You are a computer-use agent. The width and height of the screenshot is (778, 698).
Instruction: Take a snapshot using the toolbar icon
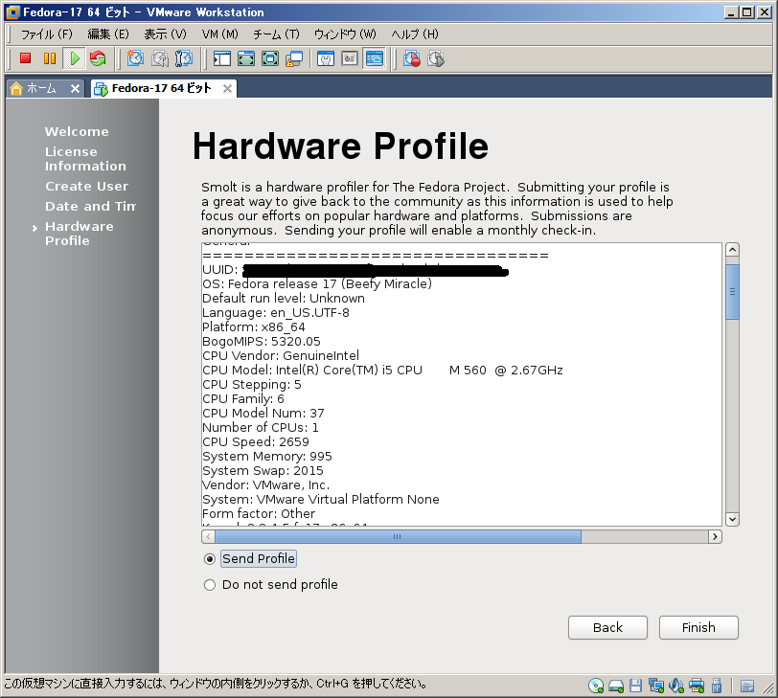[x=135, y=59]
